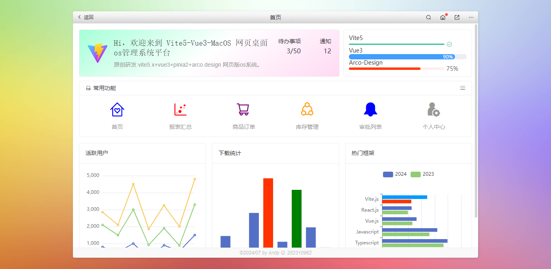
Task: Click the notification count 12
Action: [327, 51]
